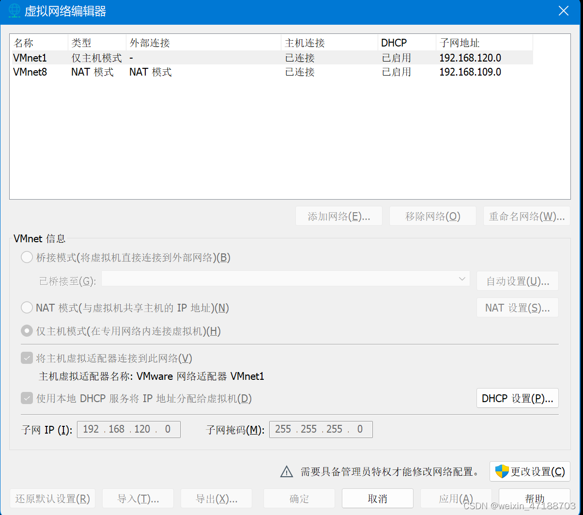Click the 确定 button
Viewport: 583px width, 515px height.
click(299, 499)
